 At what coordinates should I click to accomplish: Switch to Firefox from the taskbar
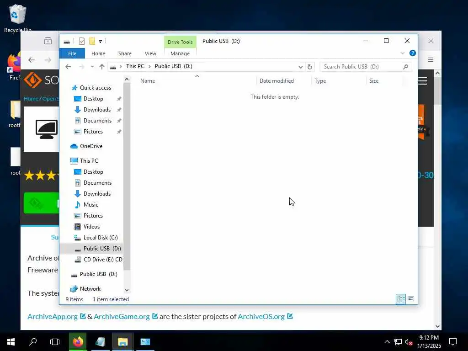pyautogui.click(x=78, y=342)
